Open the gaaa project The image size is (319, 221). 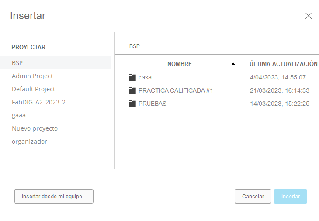click(19, 115)
